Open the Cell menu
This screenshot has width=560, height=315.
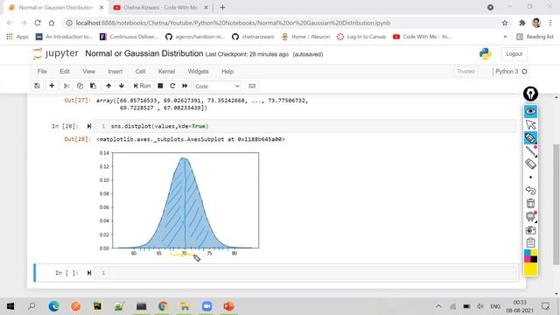click(x=140, y=72)
